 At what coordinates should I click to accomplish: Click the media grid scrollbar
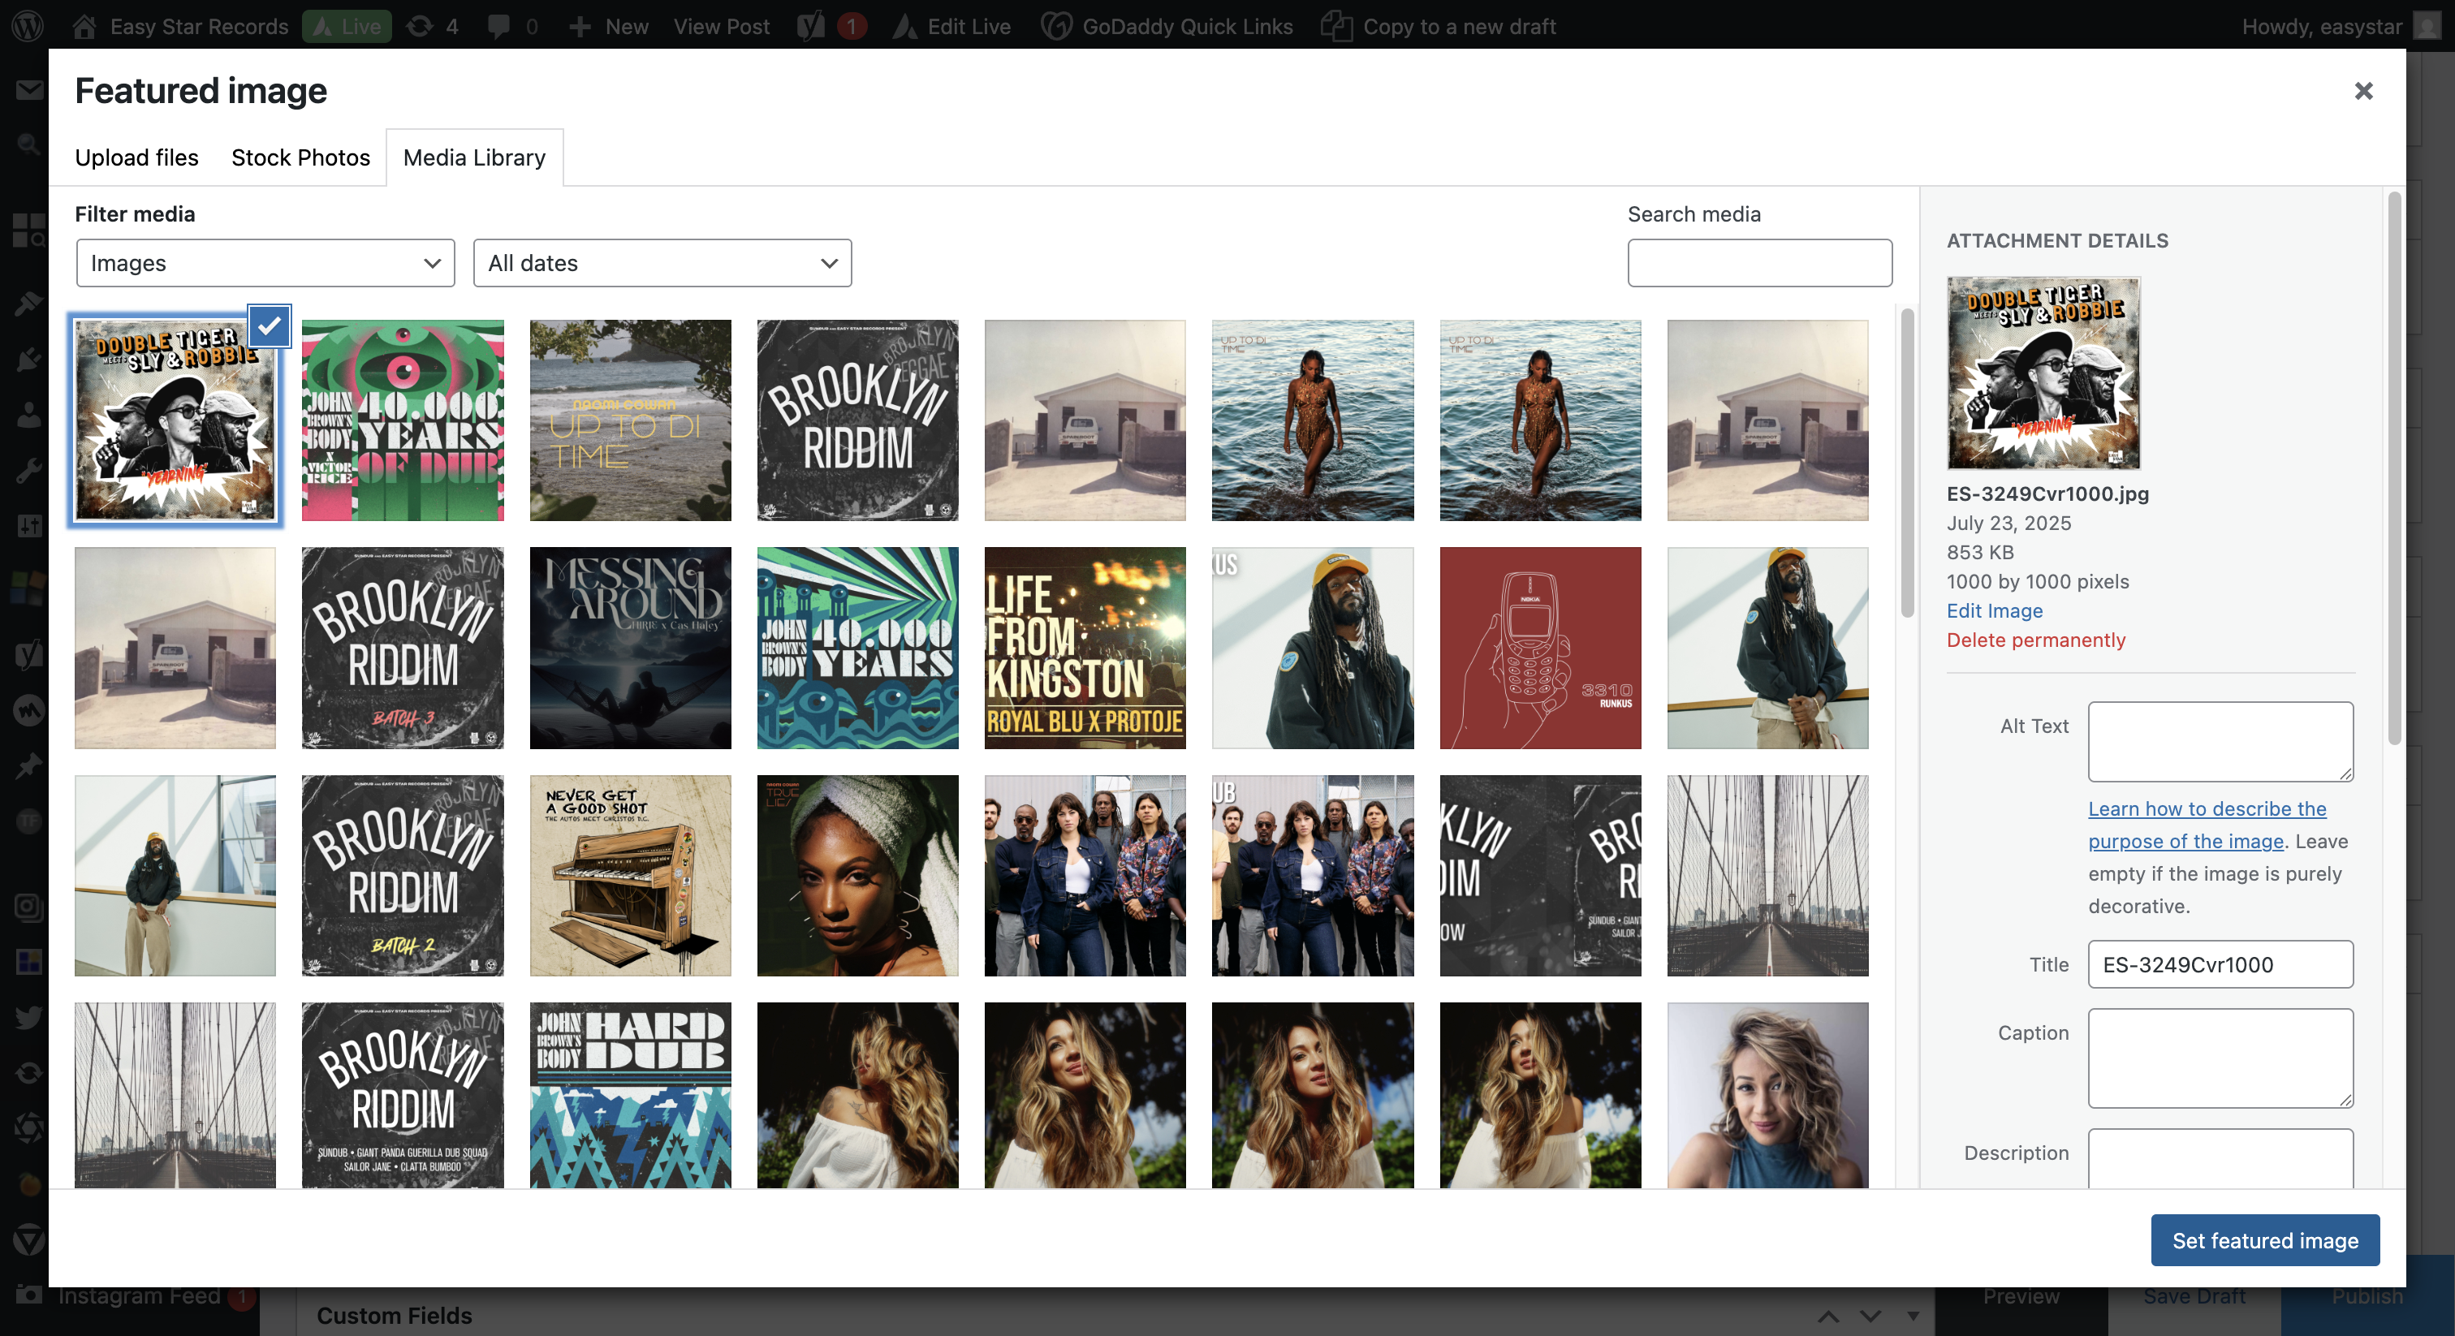tap(1907, 462)
